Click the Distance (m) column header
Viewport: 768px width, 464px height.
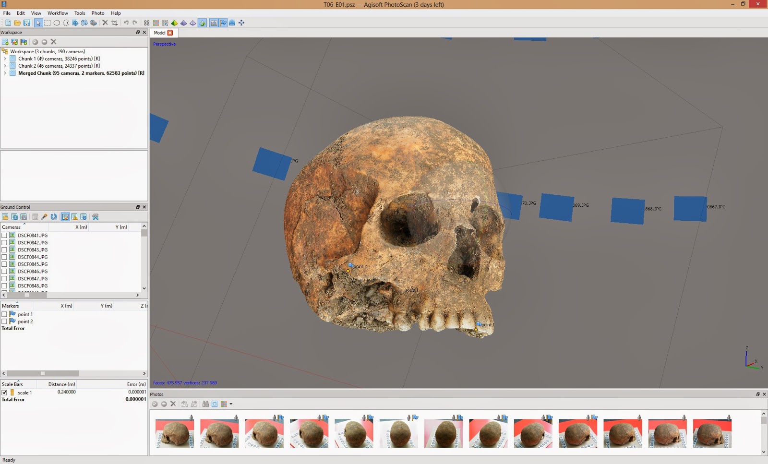pyautogui.click(x=61, y=384)
